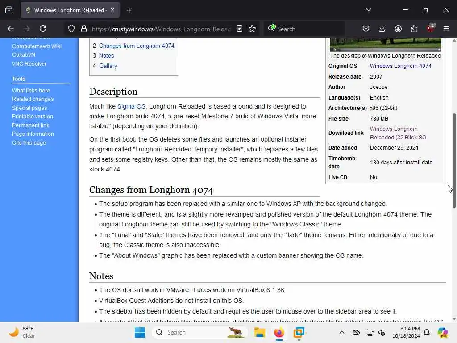Click the taskbar Search box

coord(200,332)
